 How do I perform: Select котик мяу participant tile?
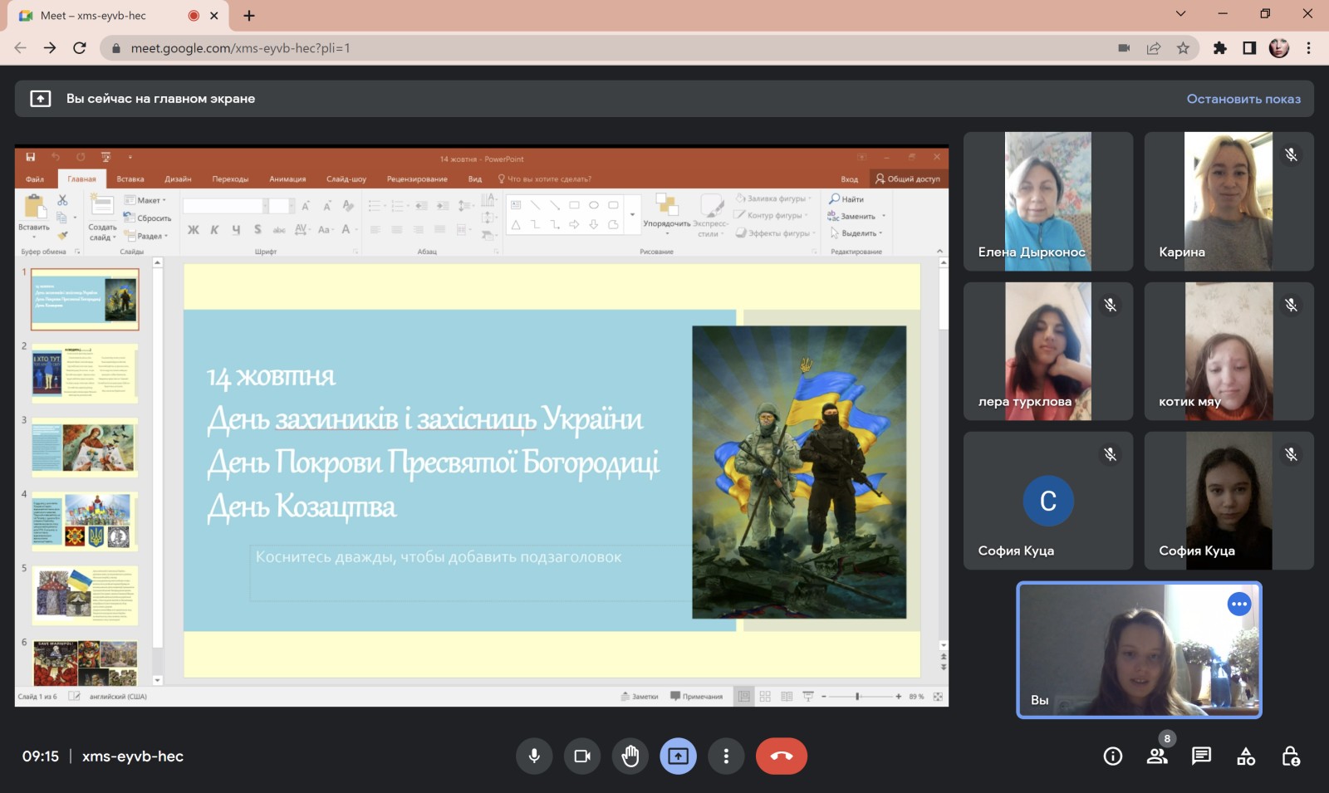click(1228, 351)
